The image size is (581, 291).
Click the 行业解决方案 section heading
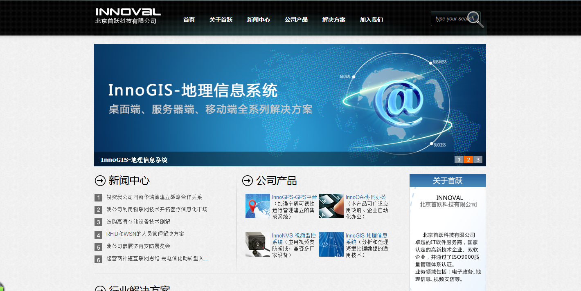tap(139, 288)
